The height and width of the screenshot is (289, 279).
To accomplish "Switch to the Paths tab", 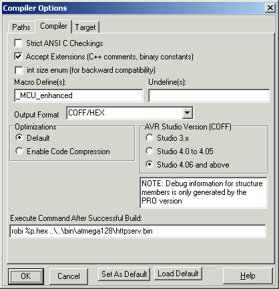I will (21, 27).
